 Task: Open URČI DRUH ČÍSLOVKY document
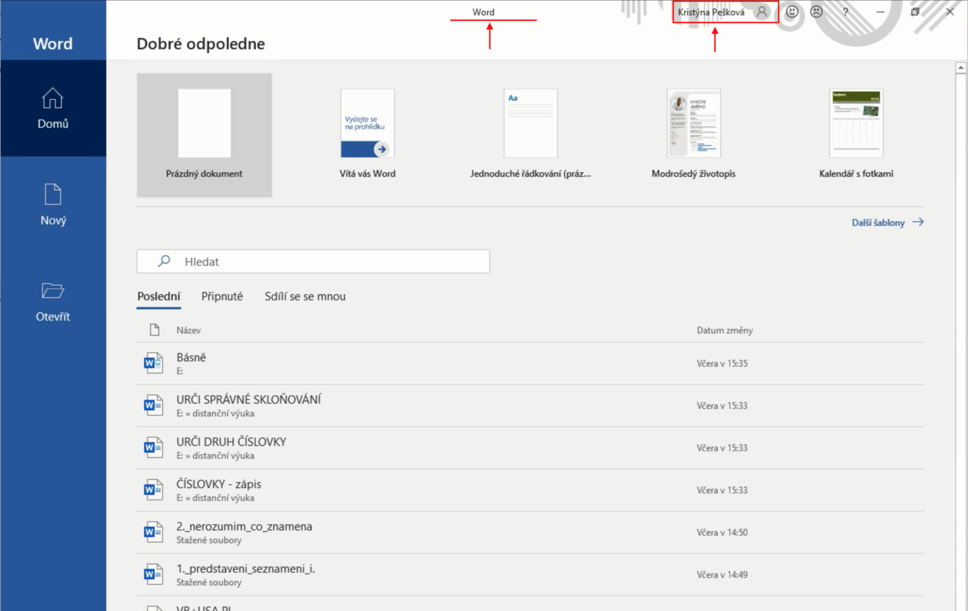point(231,442)
